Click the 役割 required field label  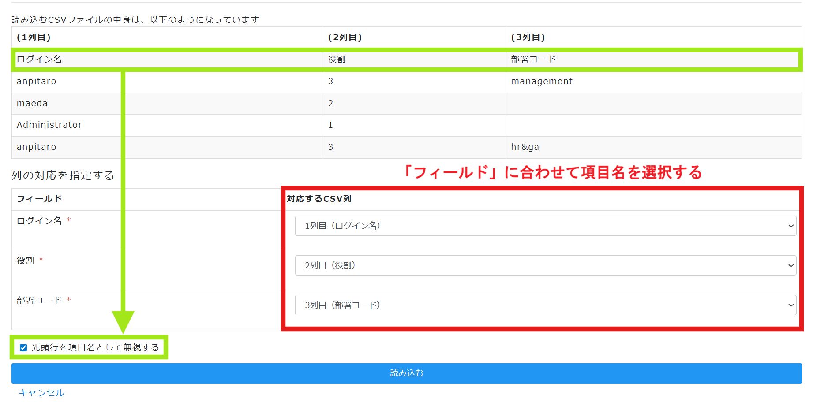pos(26,261)
